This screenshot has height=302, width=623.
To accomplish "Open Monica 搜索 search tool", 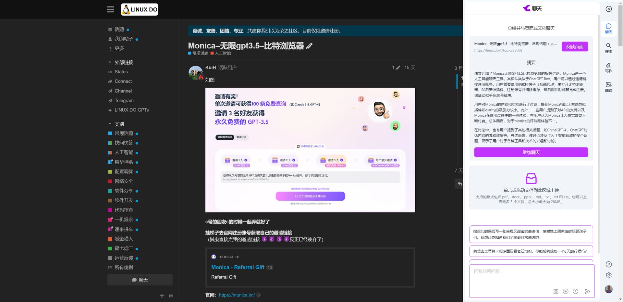I will click(x=609, y=48).
